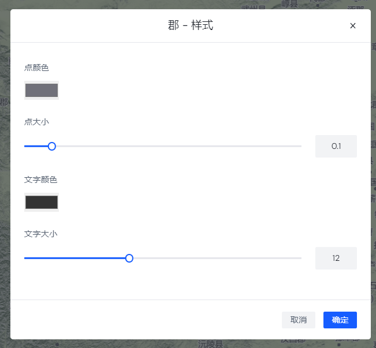This screenshot has height=348, width=376.
Task: Click the 文字大小 label
Action: click(x=40, y=234)
